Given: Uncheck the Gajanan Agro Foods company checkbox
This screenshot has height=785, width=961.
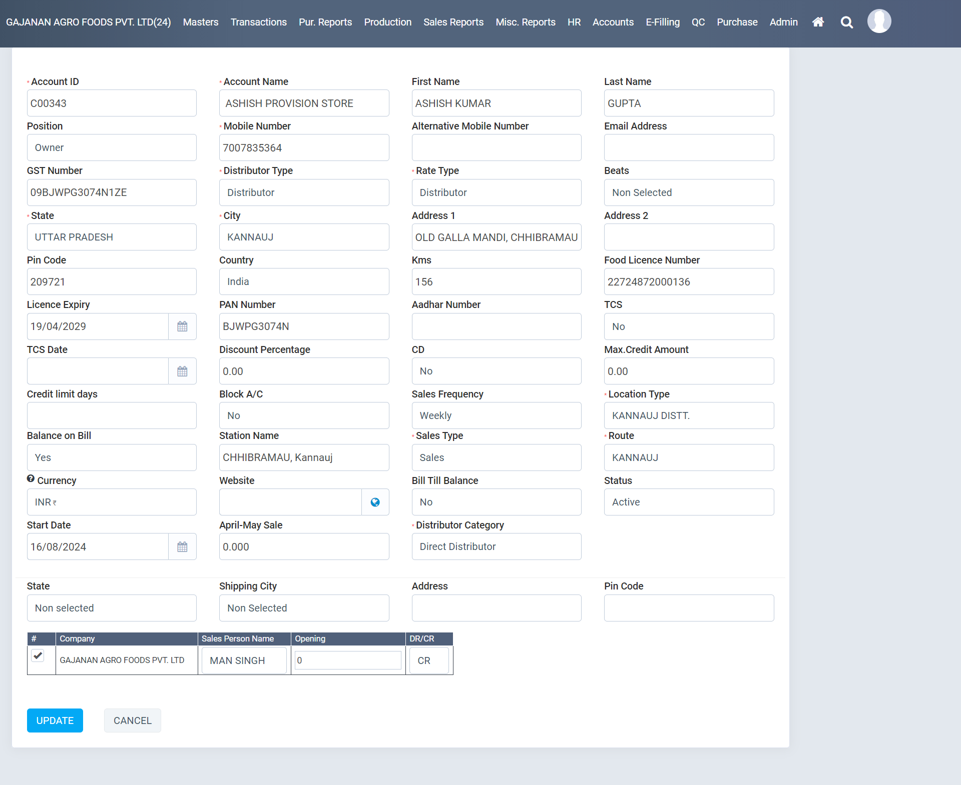Looking at the screenshot, I should click(38, 655).
